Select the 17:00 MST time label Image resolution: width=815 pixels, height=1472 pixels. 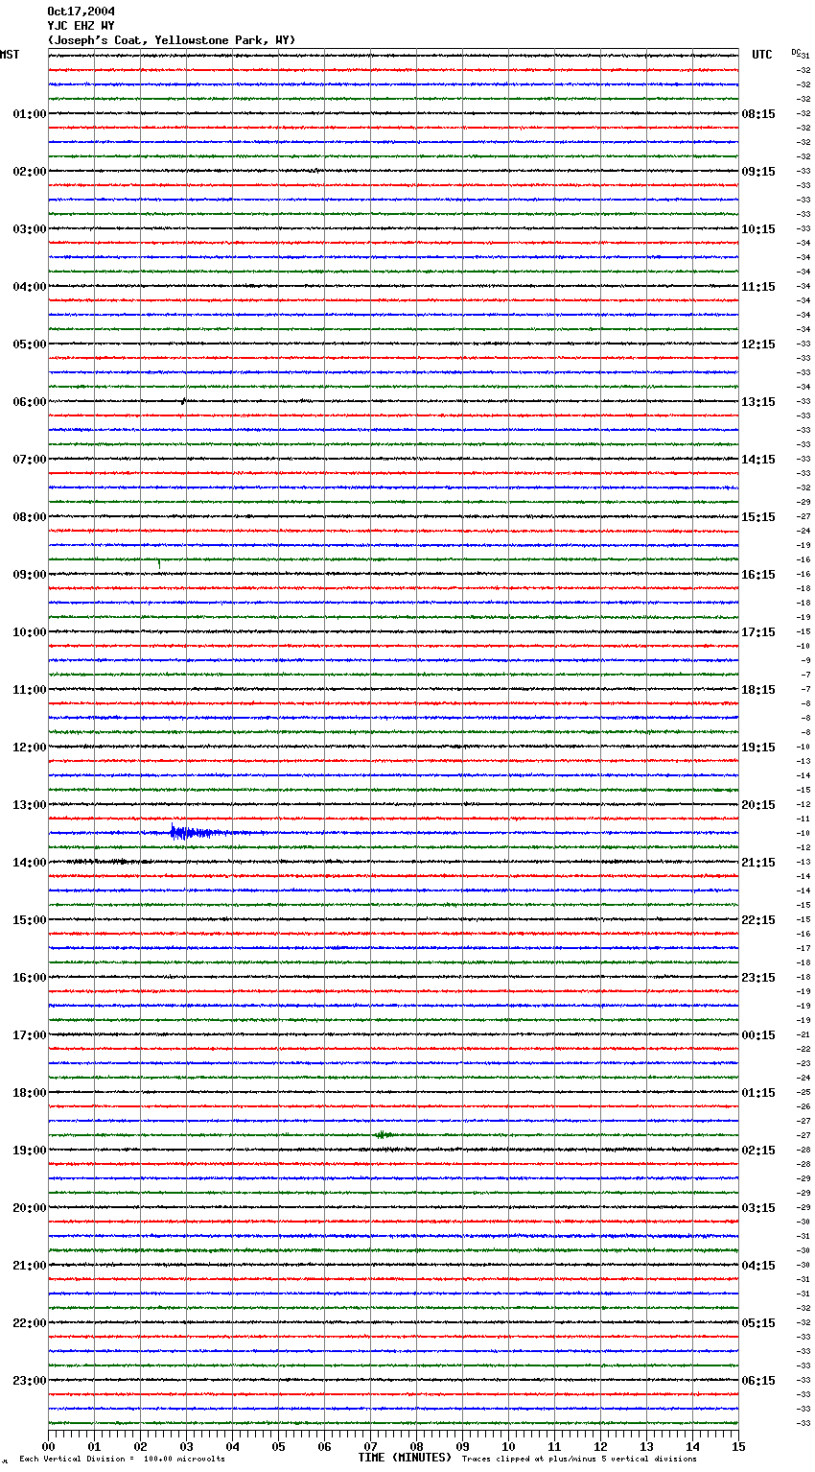click(29, 1035)
